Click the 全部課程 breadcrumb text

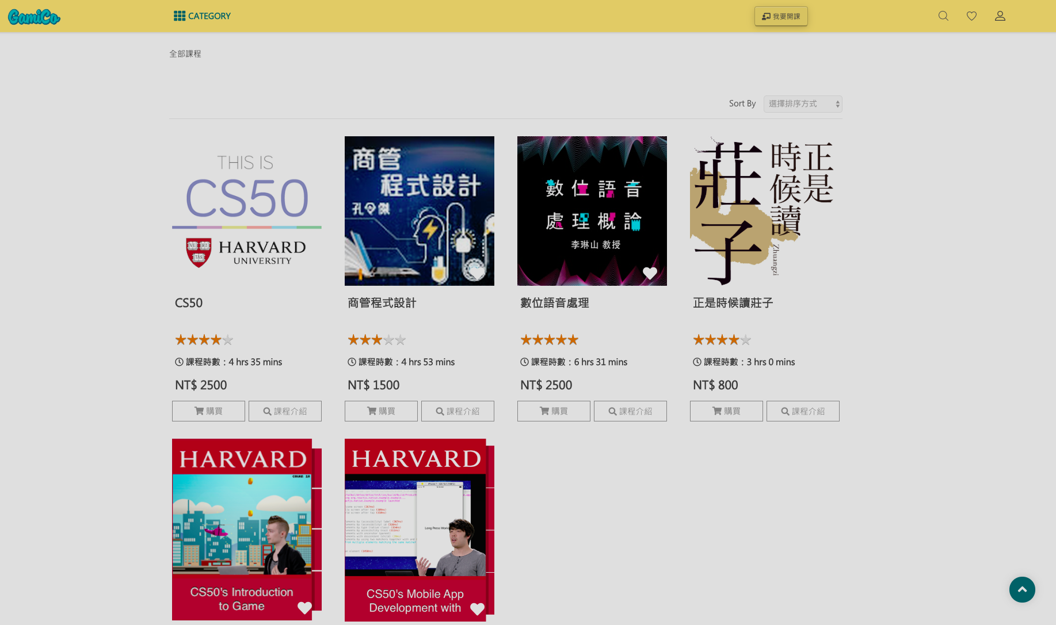(x=185, y=53)
